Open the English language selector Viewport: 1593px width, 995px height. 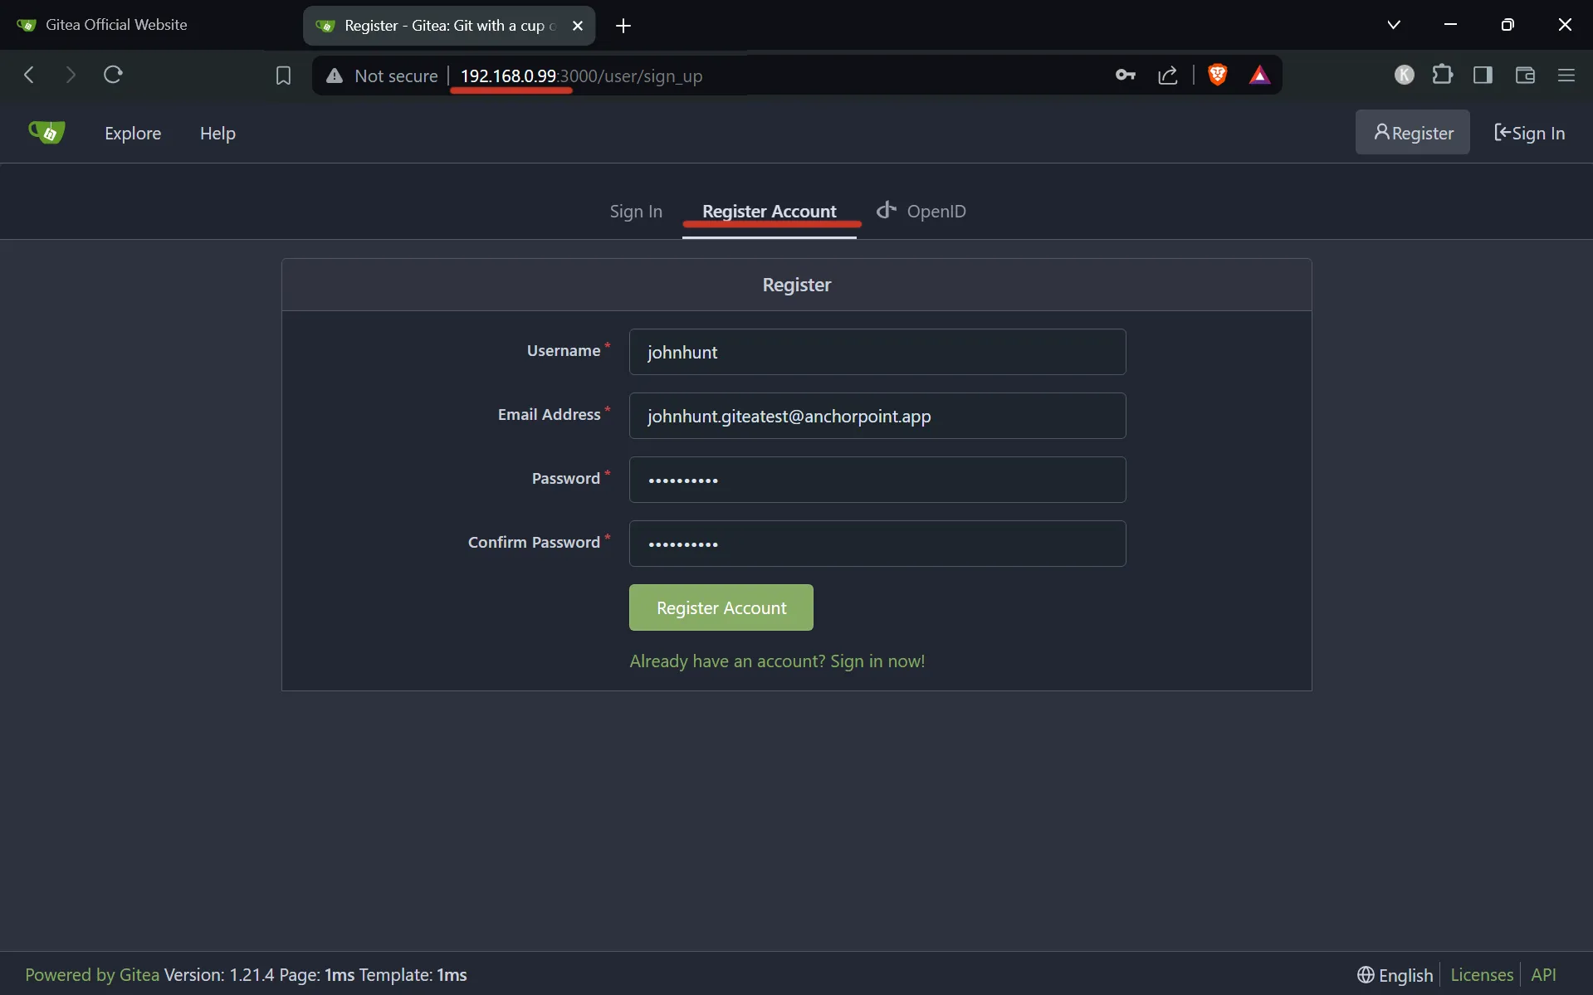[1395, 975]
